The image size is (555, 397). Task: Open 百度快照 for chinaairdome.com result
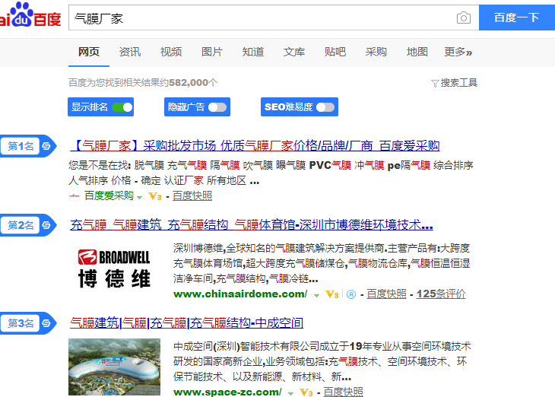pos(386,294)
